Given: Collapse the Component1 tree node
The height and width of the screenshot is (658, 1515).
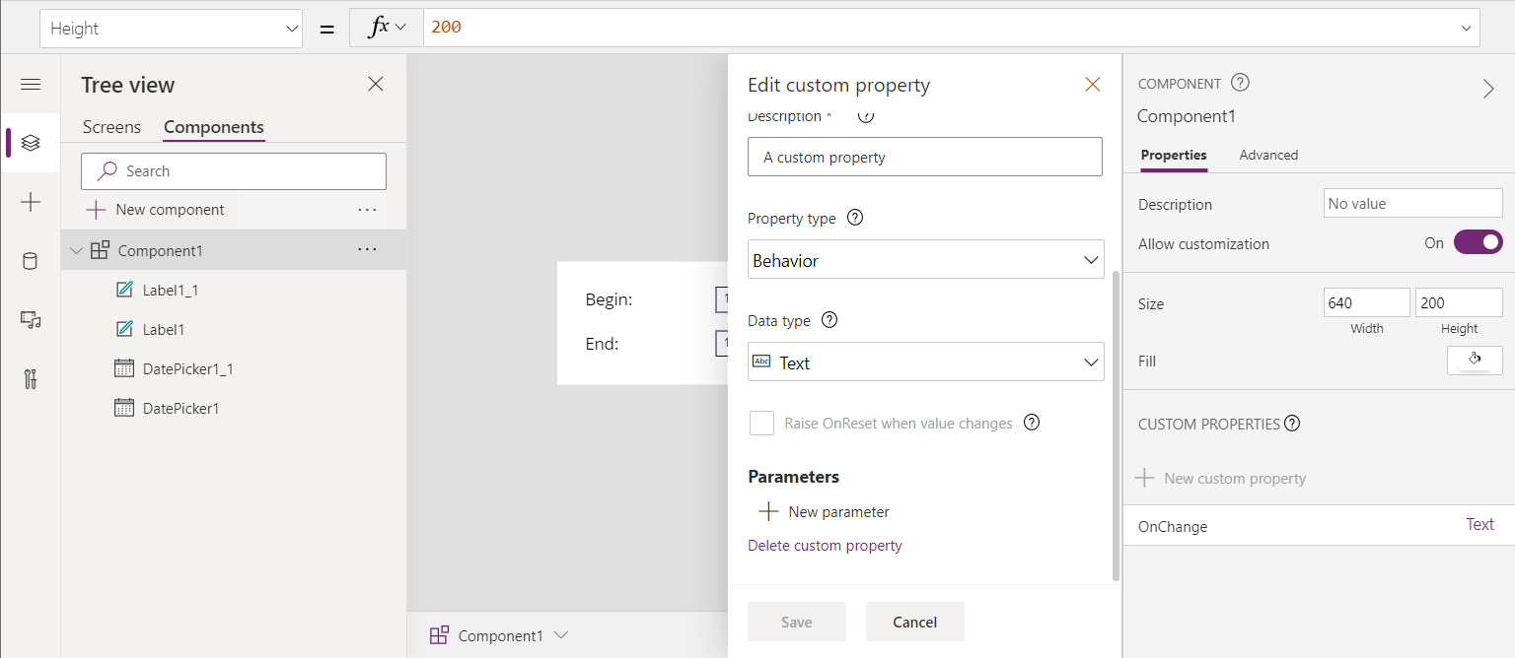Looking at the screenshot, I should tap(77, 251).
